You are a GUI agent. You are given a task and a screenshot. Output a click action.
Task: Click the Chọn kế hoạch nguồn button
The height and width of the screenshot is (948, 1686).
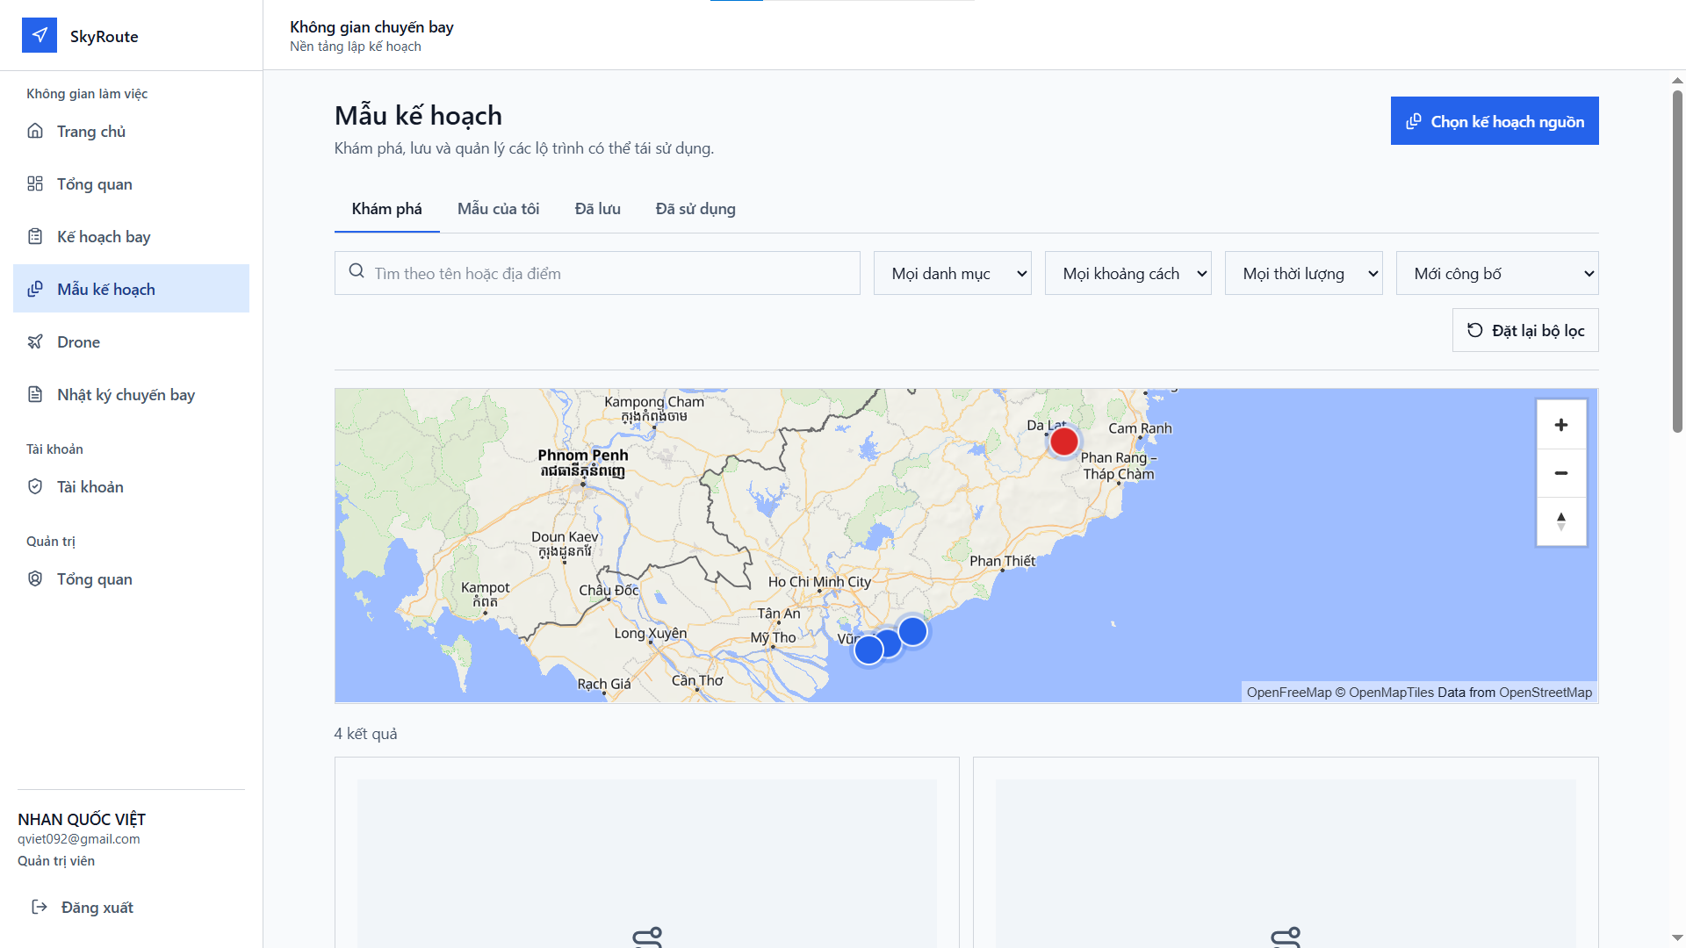pos(1495,121)
